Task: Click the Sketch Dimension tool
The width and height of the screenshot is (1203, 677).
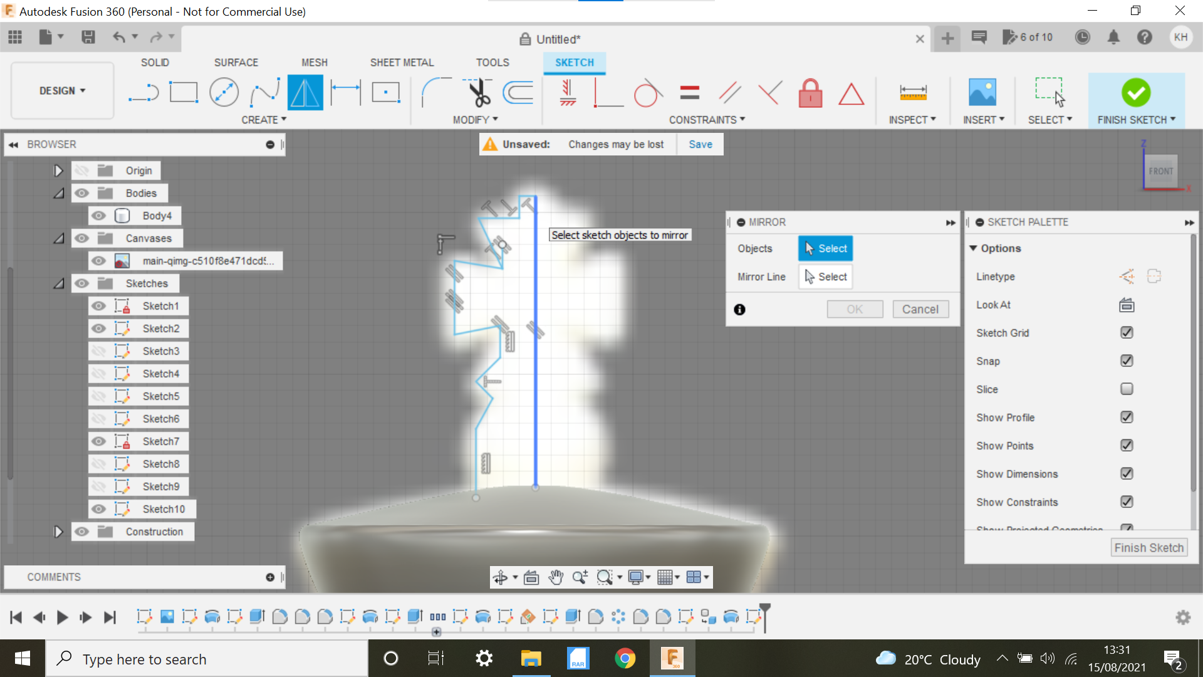Action: point(913,93)
